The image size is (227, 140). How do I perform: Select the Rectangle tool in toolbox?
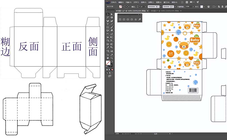tap(108, 27)
